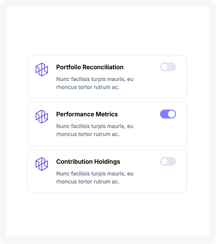The width and height of the screenshot is (216, 244).
Task: Click the Performance Metrics cube icon
Action: (42, 116)
